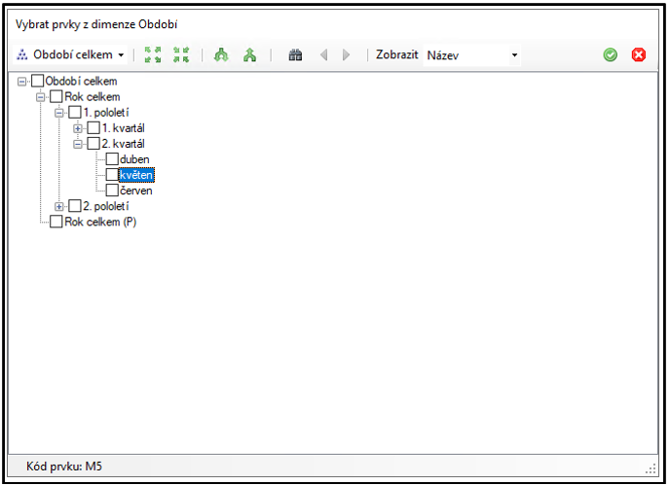Check the Období celkem checkbox

coord(38,81)
